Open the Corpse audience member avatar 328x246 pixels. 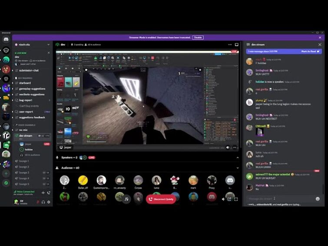[x=138, y=180]
